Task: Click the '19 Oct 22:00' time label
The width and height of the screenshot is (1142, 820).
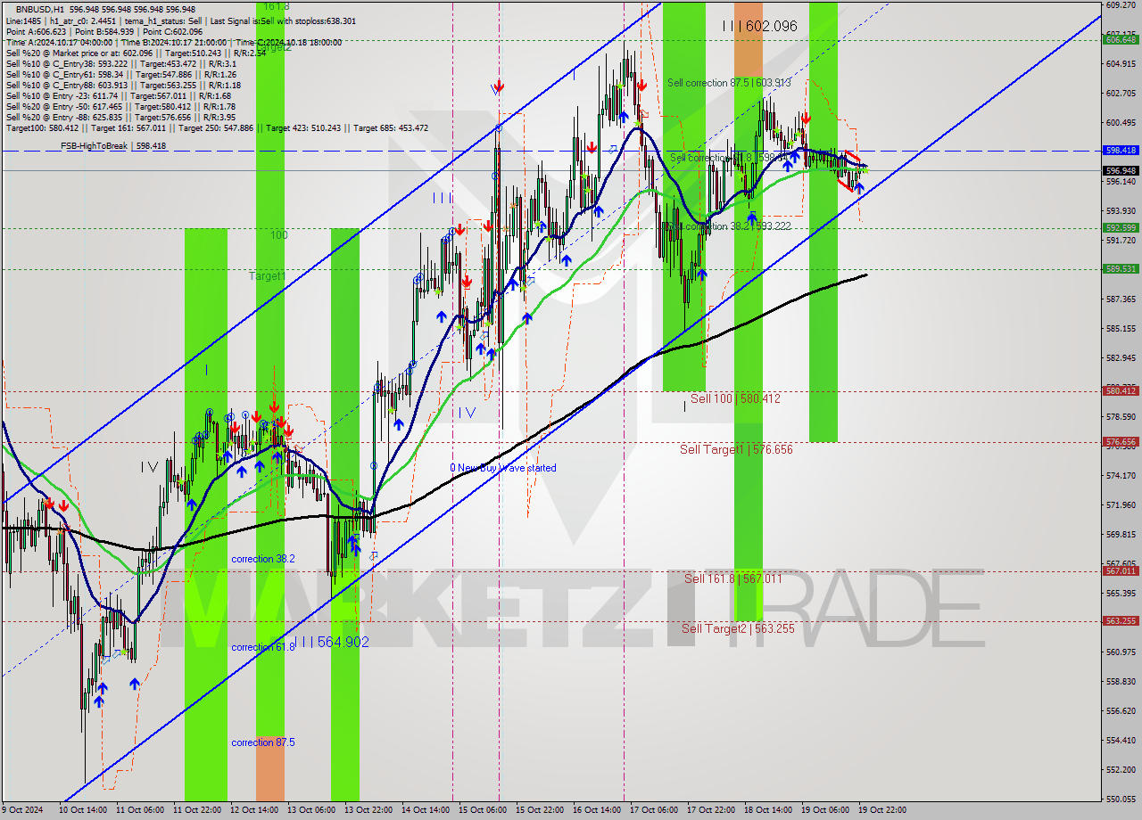Action: pos(882,810)
